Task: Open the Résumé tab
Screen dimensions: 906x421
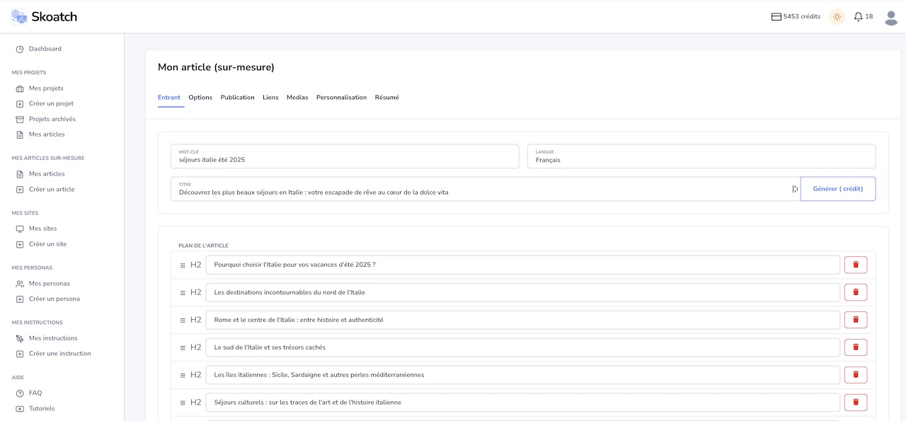Action: (x=387, y=98)
